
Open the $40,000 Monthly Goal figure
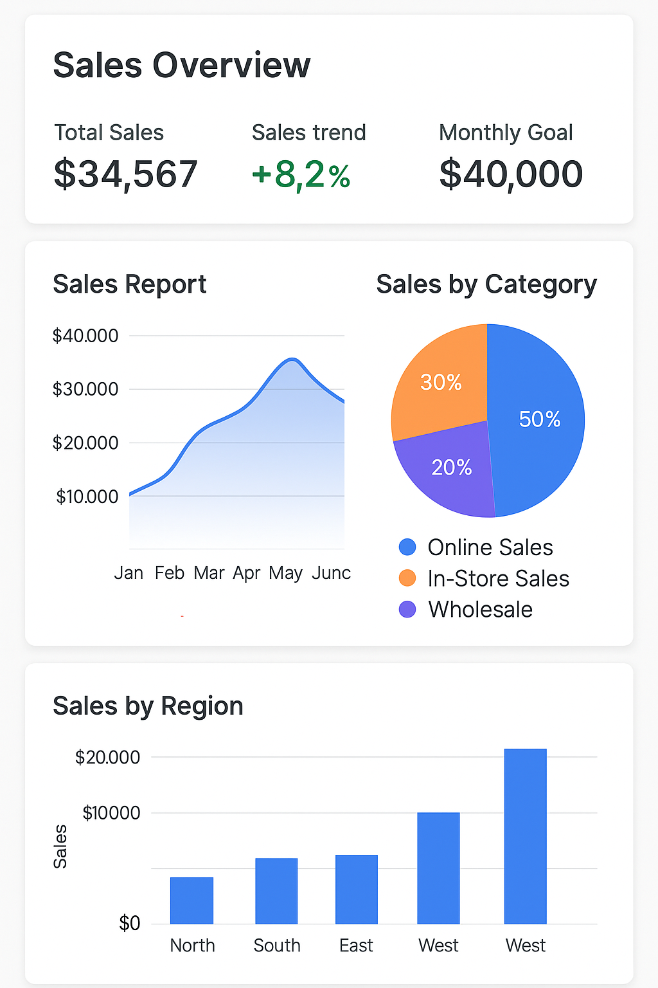511,174
